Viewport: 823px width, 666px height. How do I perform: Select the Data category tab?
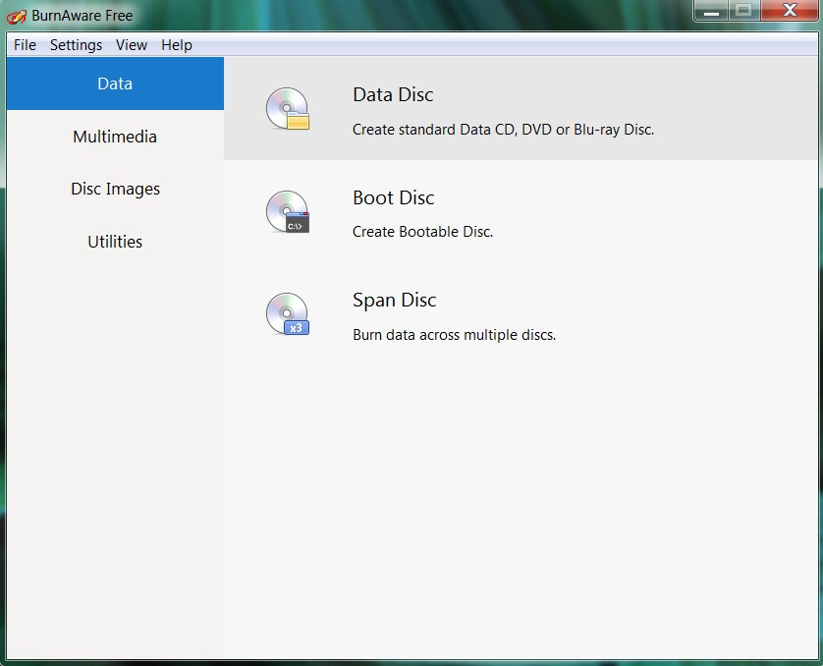(x=115, y=83)
